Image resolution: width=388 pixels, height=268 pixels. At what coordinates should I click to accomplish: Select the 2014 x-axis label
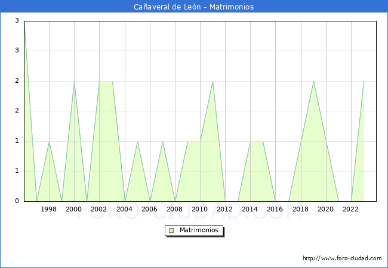click(250, 209)
